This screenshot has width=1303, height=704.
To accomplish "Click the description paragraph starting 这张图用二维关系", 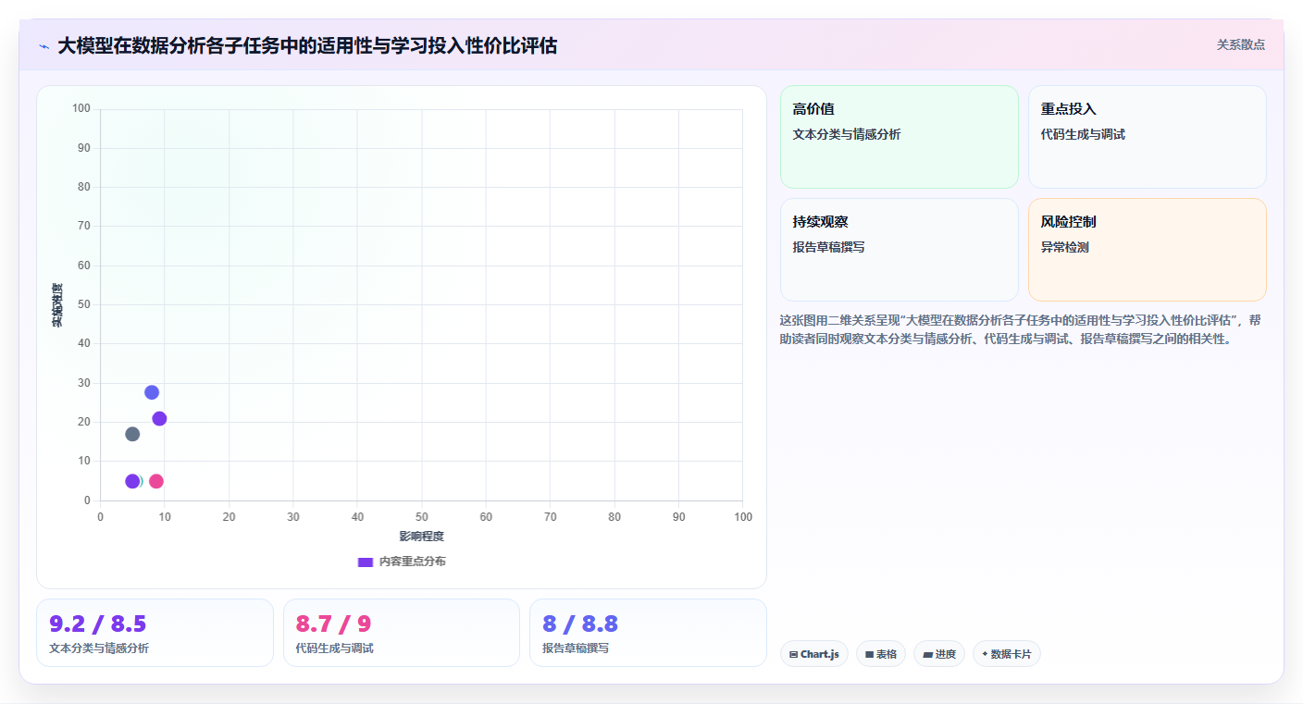I will pos(1022,329).
